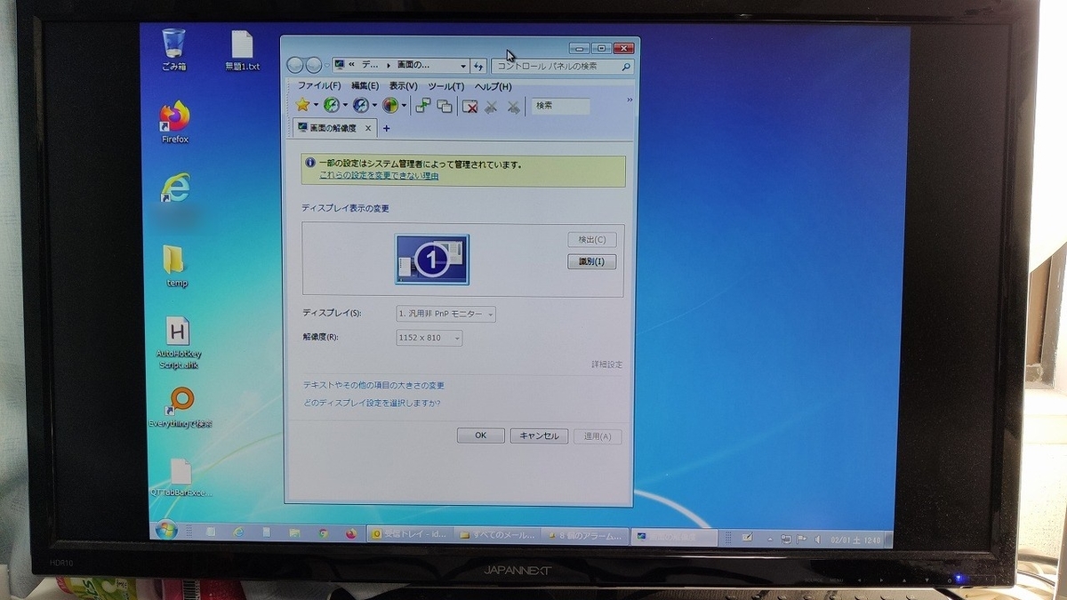Open the 解像度 1152 x 810 dropdown
Image resolution: width=1067 pixels, height=600 pixels.
[x=429, y=338]
